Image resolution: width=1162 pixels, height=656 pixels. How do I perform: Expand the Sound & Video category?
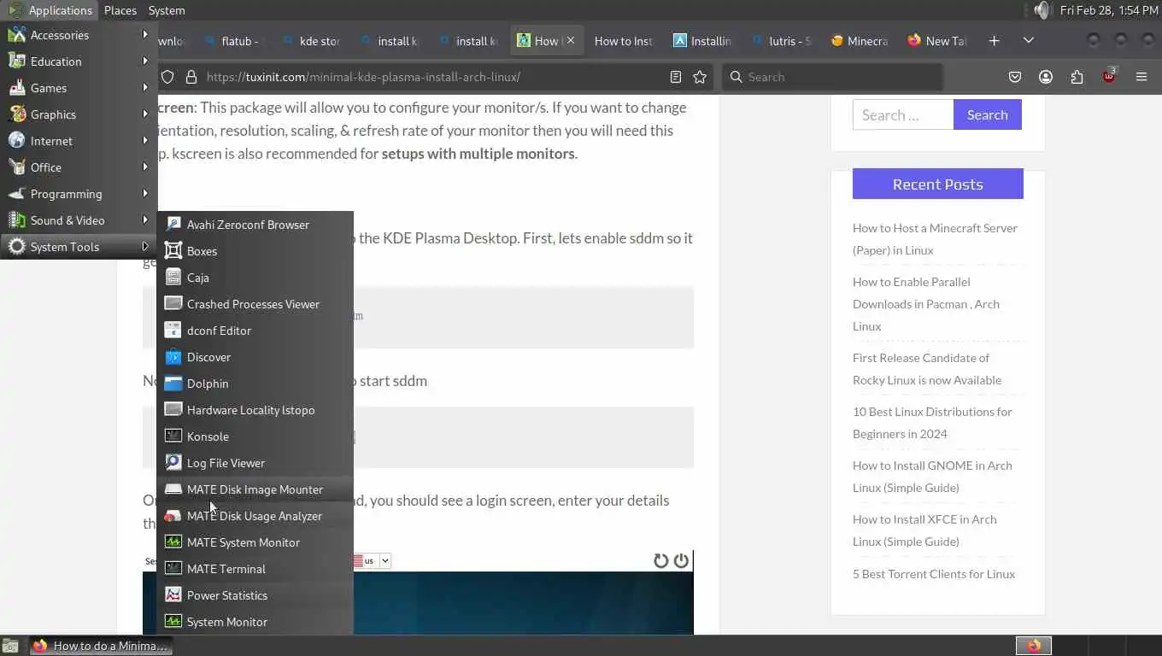[x=79, y=220]
